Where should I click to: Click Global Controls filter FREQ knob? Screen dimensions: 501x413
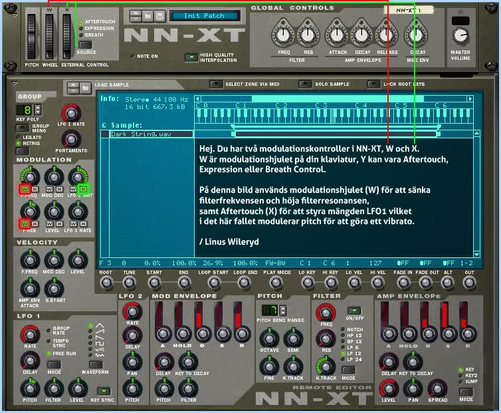click(x=283, y=35)
